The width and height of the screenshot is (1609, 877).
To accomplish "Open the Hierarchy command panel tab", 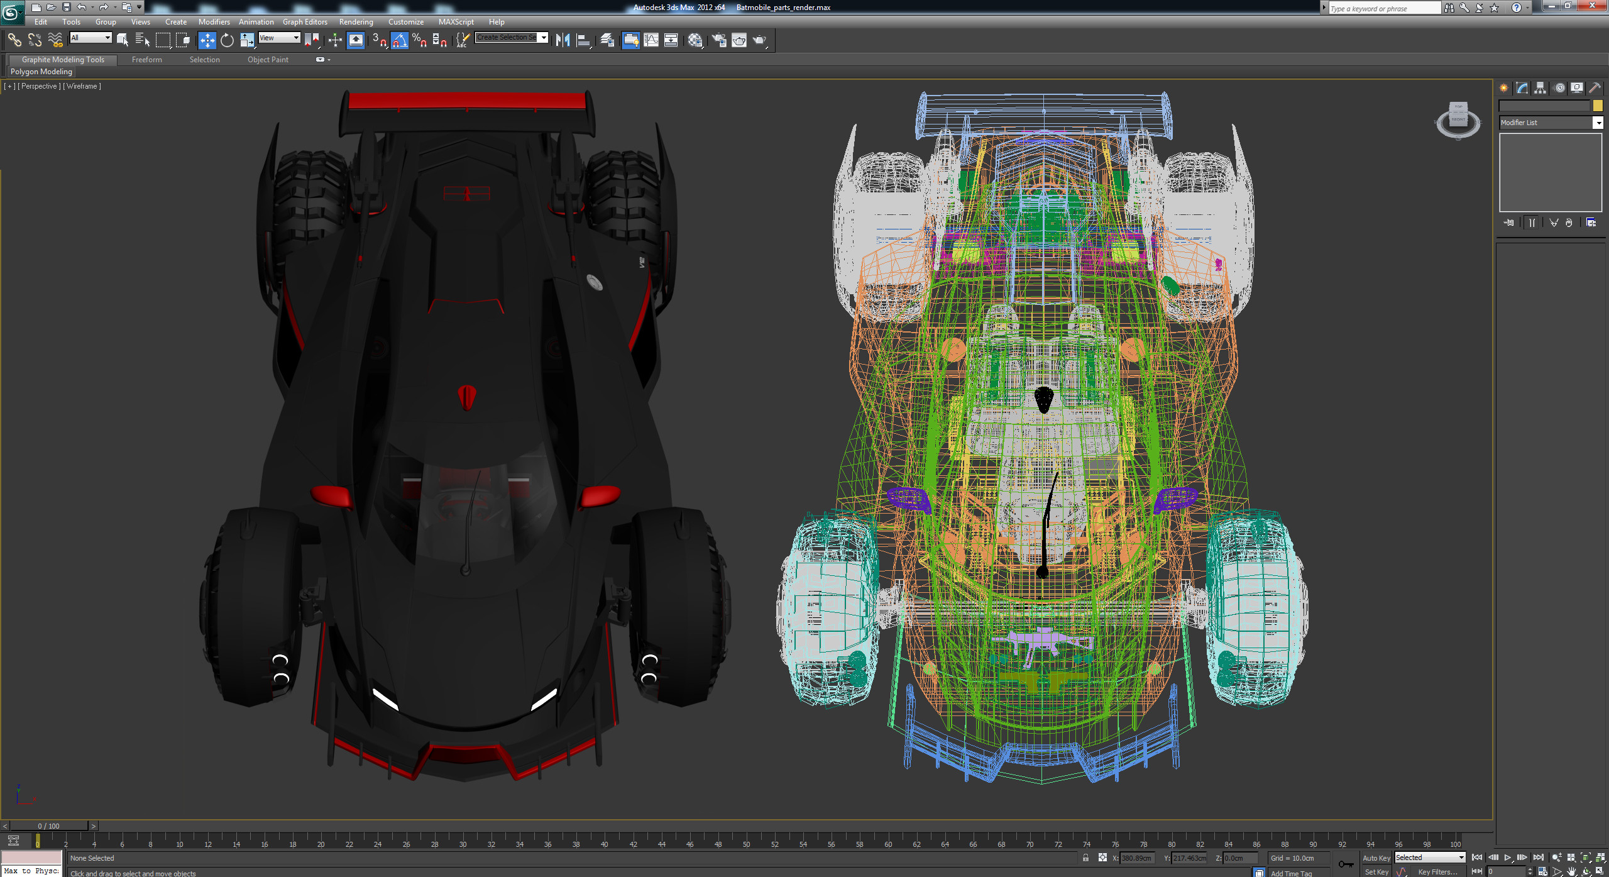I will click(x=1540, y=88).
